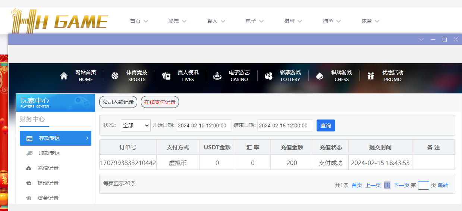Screen dimensions: 462x211
Task: Click the CHESS spade icon
Action: [320, 76]
